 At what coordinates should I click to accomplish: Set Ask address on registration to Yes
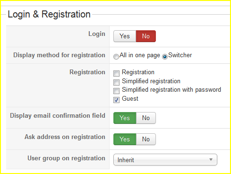click(x=125, y=139)
